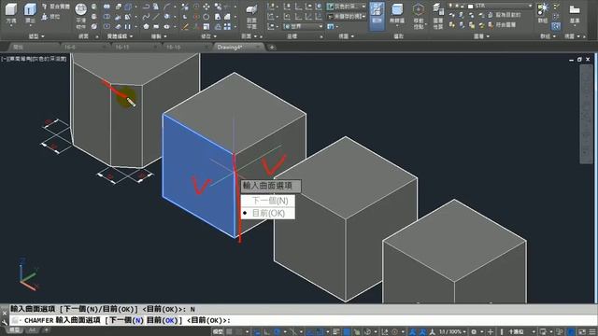Click 目前(OK) option in command line
598x336 pixels.
click(163, 320)
